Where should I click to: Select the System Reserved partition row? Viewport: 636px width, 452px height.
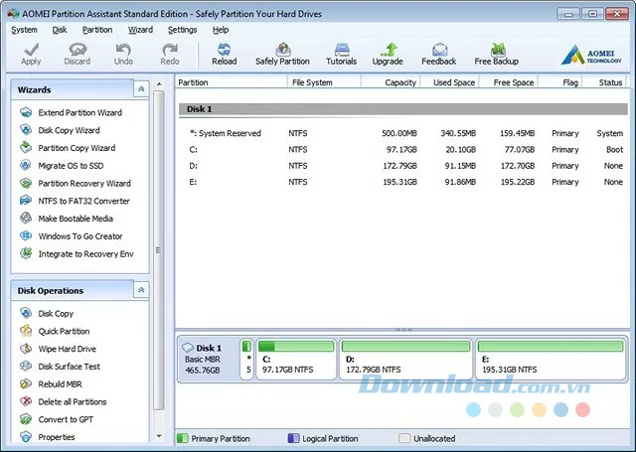click(403, 133)
